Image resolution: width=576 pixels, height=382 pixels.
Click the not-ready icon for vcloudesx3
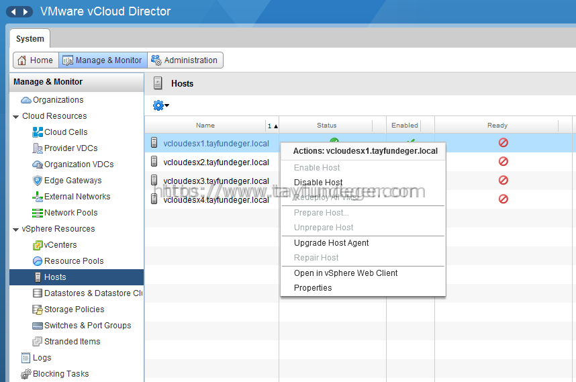[x=503, y=180]
